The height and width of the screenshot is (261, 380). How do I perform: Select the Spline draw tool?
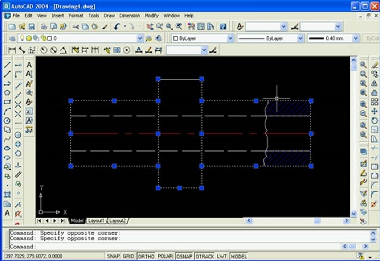(x=7, y=139)
